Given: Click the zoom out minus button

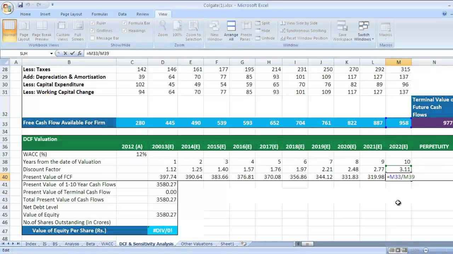Looking at the screenshot, I should 426,250.
